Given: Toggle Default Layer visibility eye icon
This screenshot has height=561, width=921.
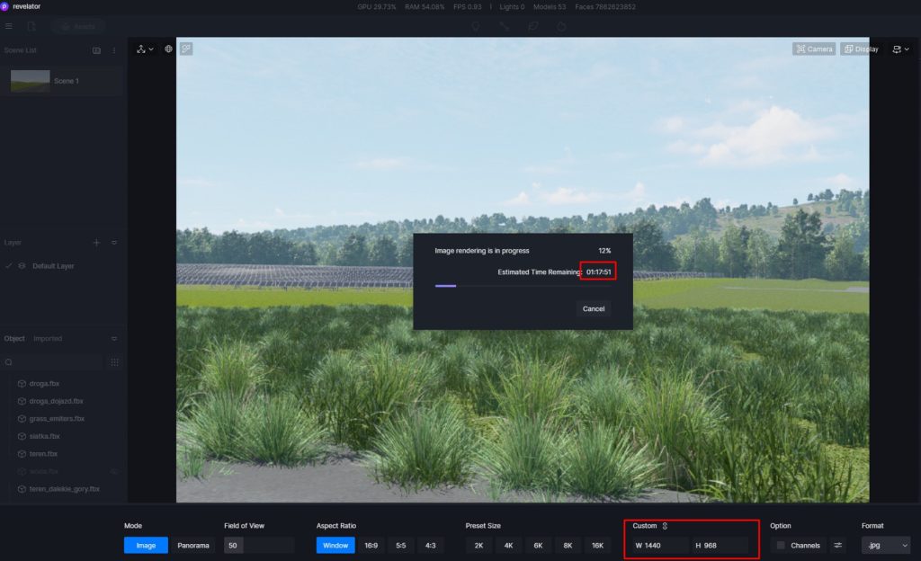Looking at the screenshot, I should click(x=22, y=266).
